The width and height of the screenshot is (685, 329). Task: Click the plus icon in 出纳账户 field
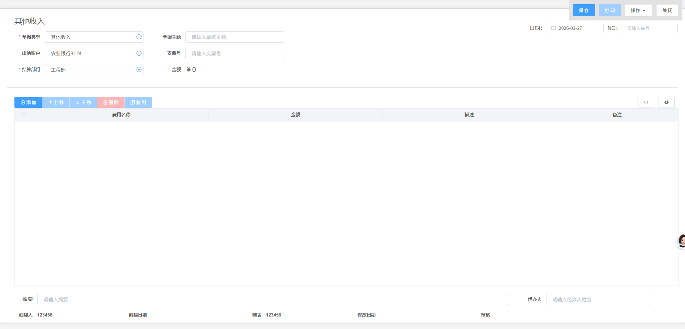(139, 53)
